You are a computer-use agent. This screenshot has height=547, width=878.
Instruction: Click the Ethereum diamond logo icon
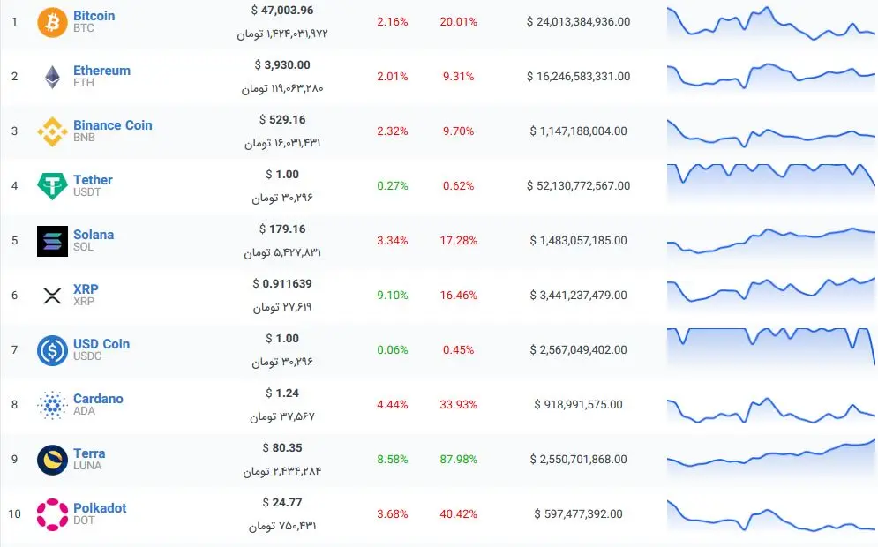pyautogui.click(x=52, y=77)
